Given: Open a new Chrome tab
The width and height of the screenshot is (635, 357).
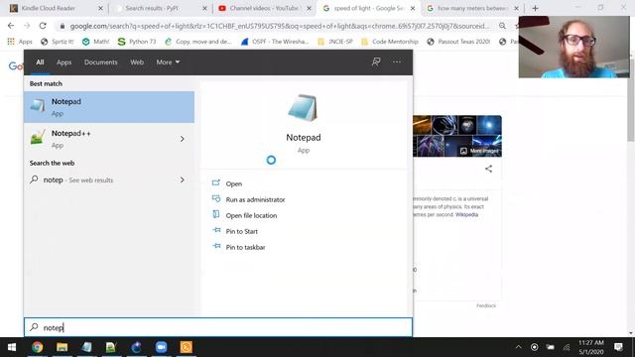Looking at the screenshot, I should [535, 8].
